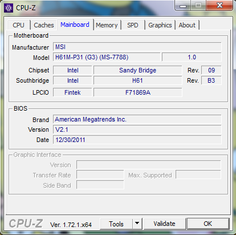Click the Manufacturer label
The height and width of the screenshot is (235, 236).
coord(30,47)
